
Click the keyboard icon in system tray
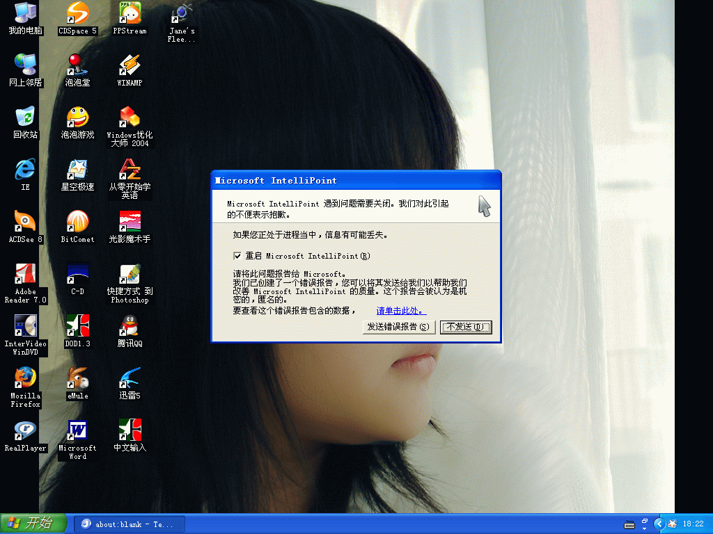pyautogui.click(x=629, y=526)
